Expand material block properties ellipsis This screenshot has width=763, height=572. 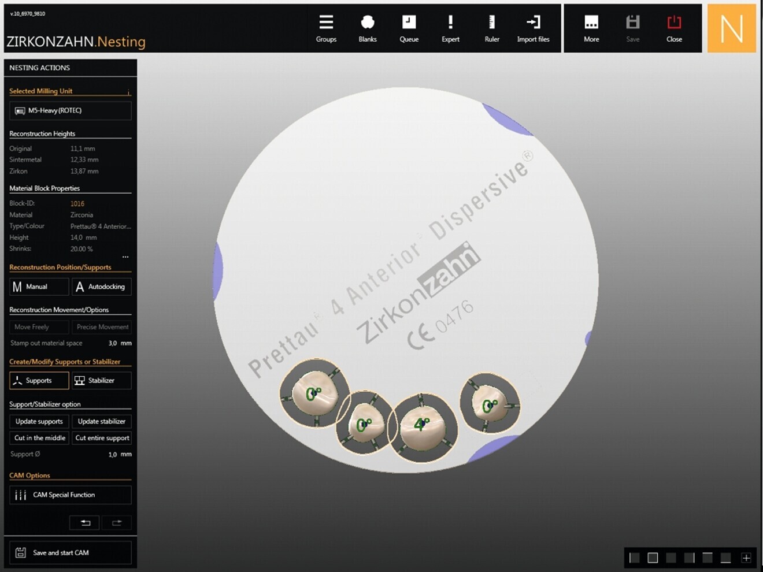click(x=125, y=257)
